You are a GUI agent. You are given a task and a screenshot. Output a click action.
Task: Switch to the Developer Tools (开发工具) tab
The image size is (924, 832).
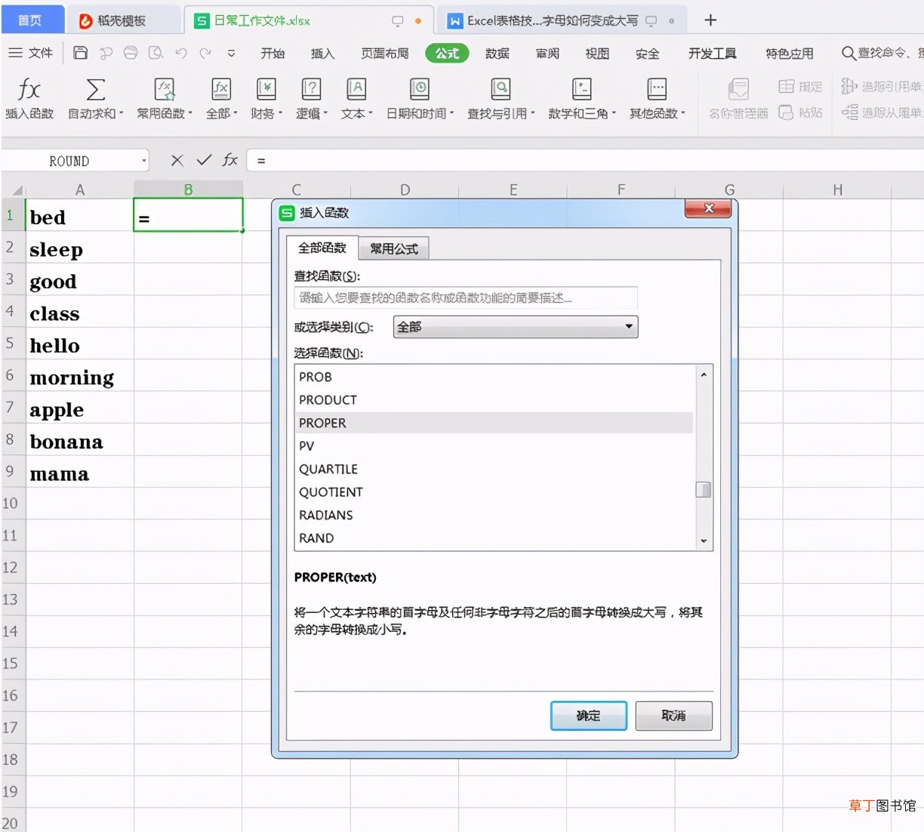coord(712,53)
